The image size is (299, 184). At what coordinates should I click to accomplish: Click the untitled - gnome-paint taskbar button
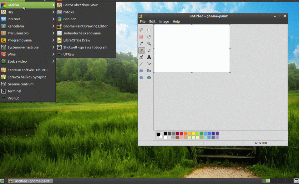[30, 181]
